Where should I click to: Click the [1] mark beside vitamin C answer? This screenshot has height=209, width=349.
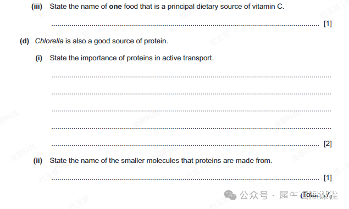(328, 24)
